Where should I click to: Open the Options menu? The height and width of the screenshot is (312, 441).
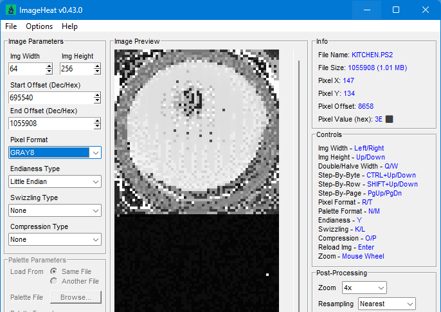(x=39, y=26)
